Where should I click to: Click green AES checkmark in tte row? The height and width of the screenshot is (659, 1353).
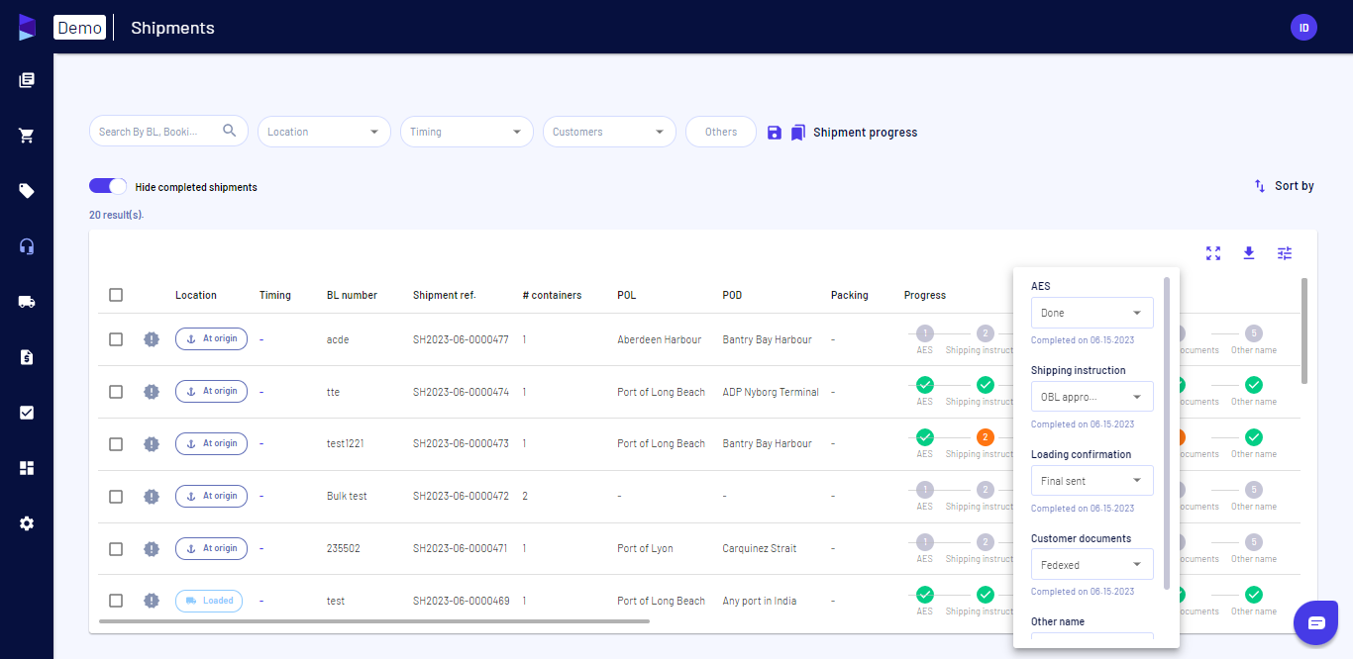[924, 385]
